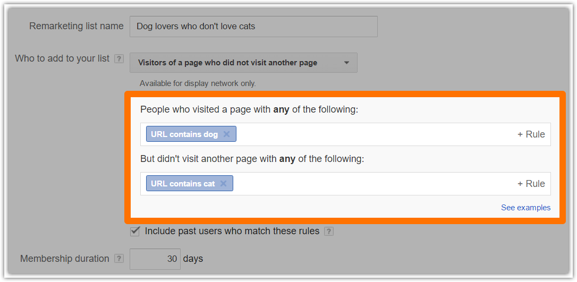This screenshot has width=577, height=282.
Task: Open 'Visitors of a page who did not visit another page' menu
Action: coord(243,63)
